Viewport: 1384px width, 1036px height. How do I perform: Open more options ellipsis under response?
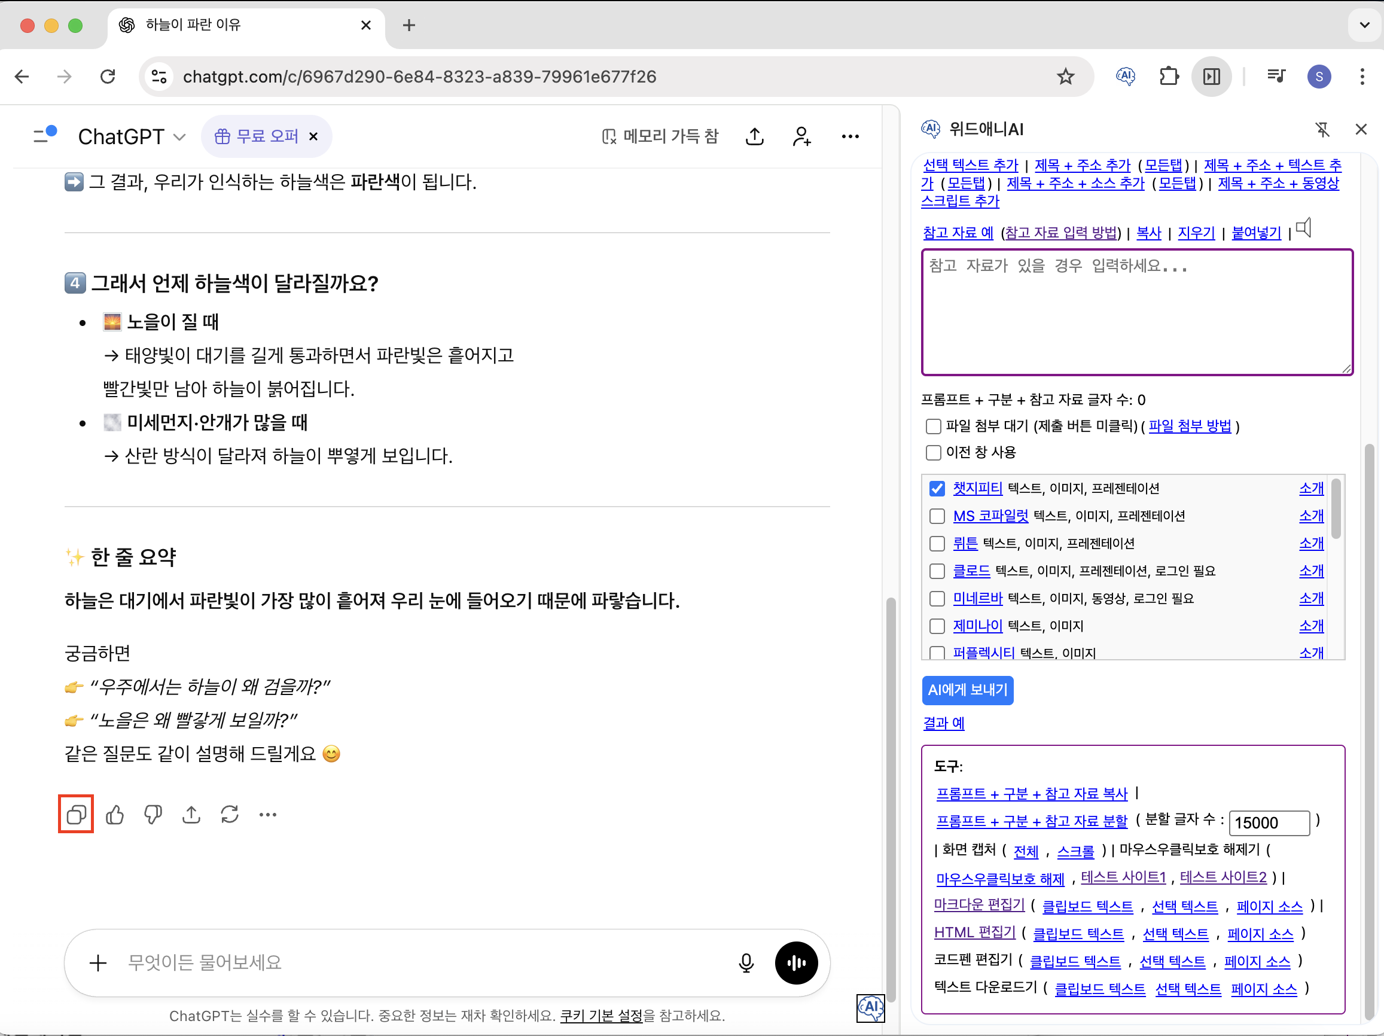pos(268,815)
